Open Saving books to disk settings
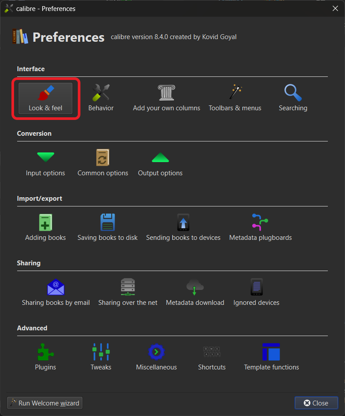The height and width of the screenshot is (416, 345). [108, 228]
